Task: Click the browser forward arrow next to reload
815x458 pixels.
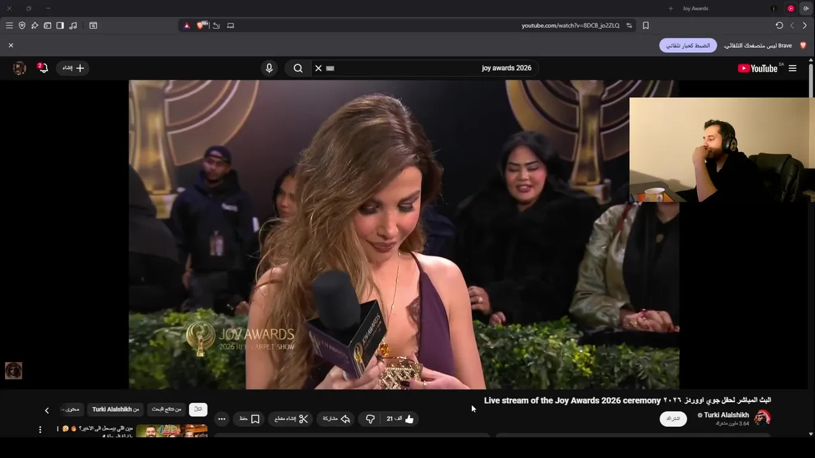Action: click(x=792, y=25)
